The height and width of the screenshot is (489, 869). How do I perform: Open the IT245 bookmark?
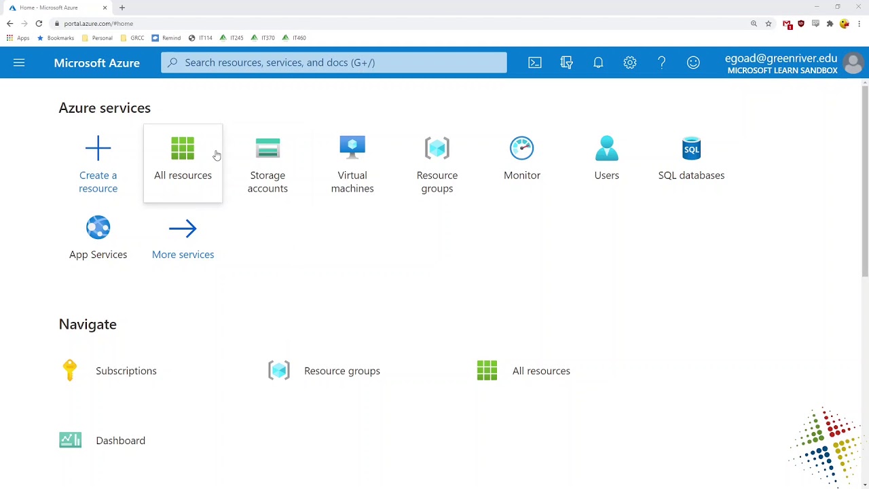232,38
